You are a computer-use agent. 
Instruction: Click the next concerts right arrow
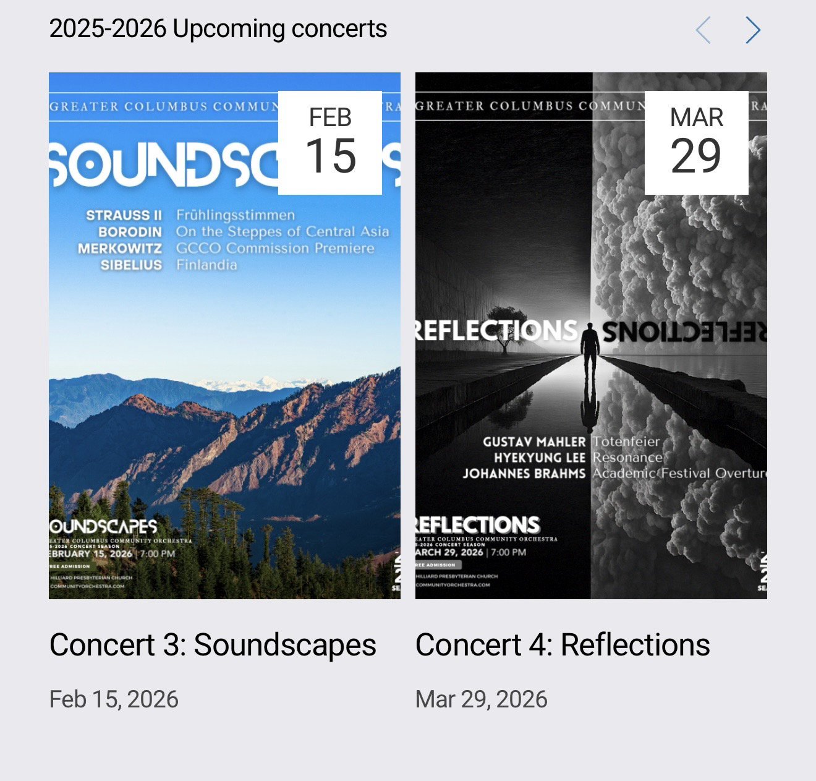(752, 30)
